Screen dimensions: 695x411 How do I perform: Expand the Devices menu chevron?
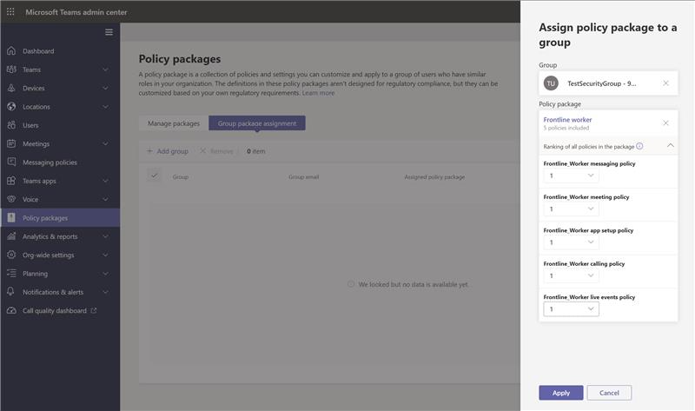[x=105, y=89]
